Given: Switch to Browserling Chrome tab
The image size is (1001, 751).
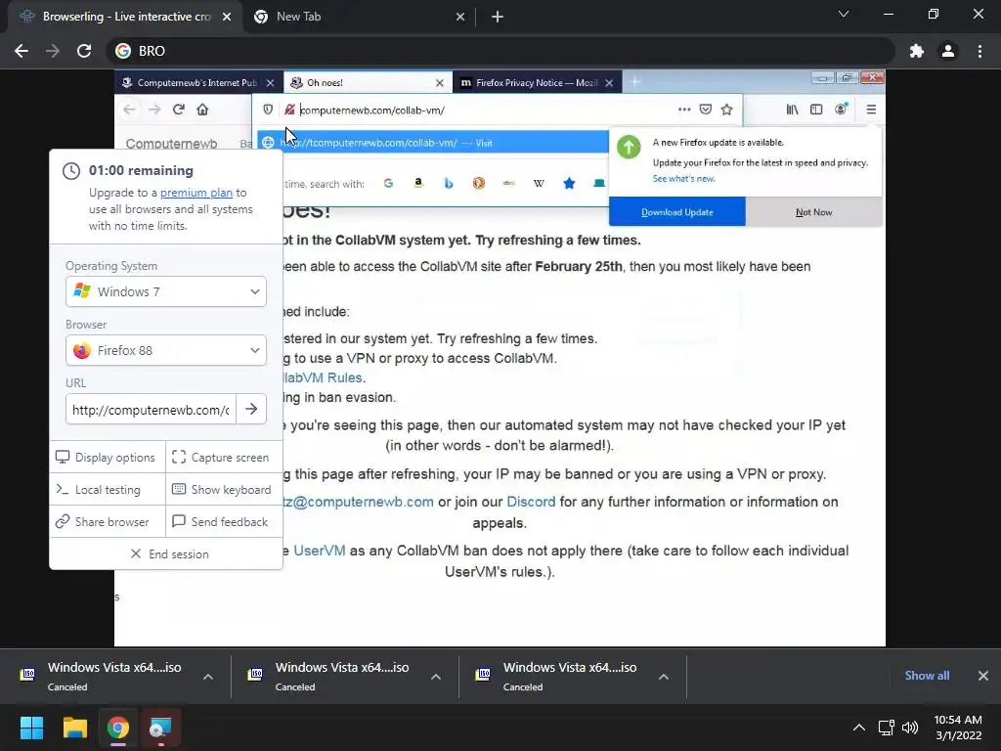Looking at the screenshot, I should point(126,17).
